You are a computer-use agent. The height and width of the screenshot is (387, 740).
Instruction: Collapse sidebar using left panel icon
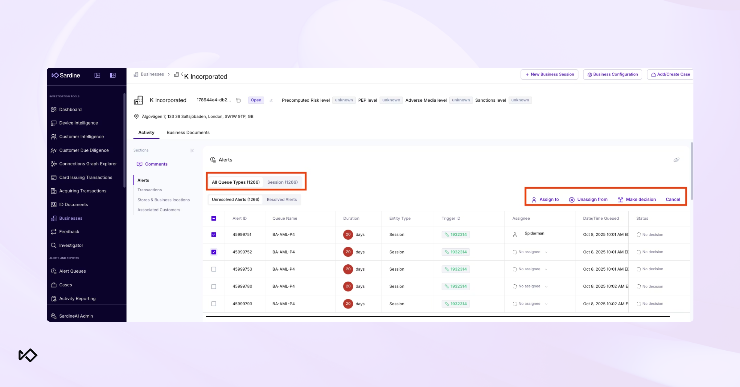[x=97, y=75]
